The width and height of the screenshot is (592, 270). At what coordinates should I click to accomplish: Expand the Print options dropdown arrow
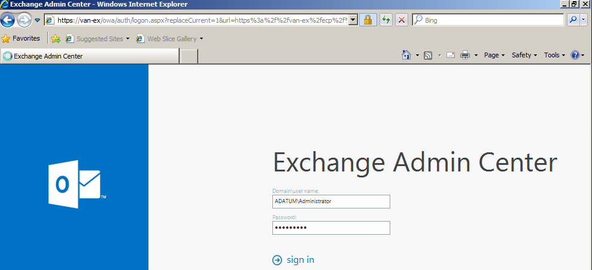coord(476,56)
